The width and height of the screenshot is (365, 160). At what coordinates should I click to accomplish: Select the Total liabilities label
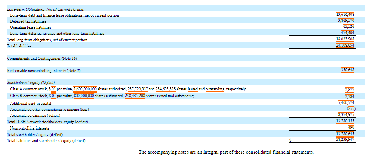(x=19, y=46)
